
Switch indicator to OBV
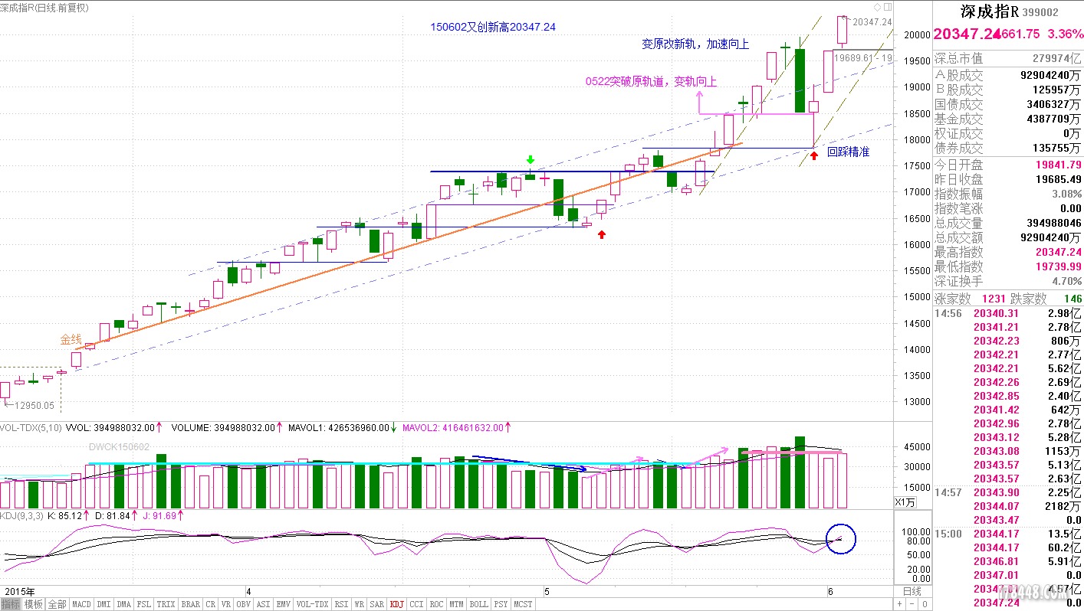[x=243, y=604]
